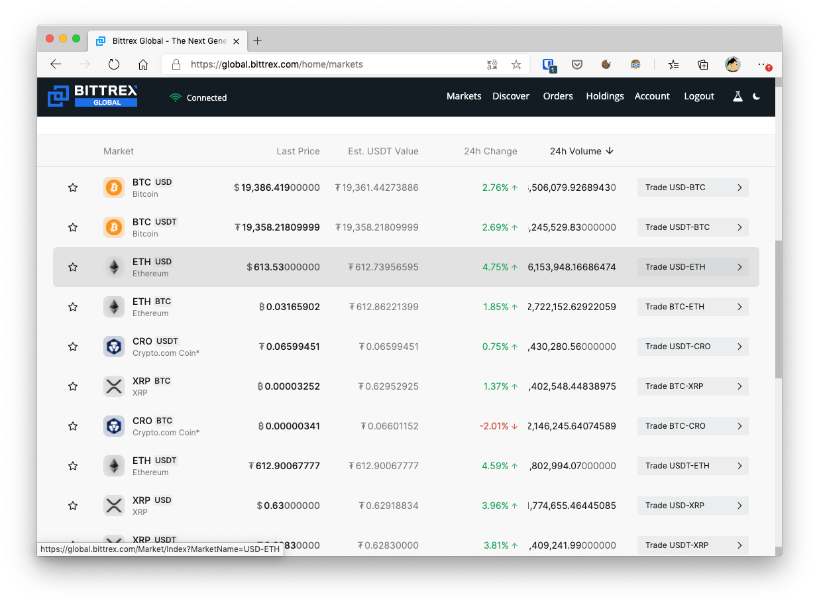Click the Trade USD-ETH button
Image resolution: width=819 pixels, height=605 pixels.
[693, 267]
